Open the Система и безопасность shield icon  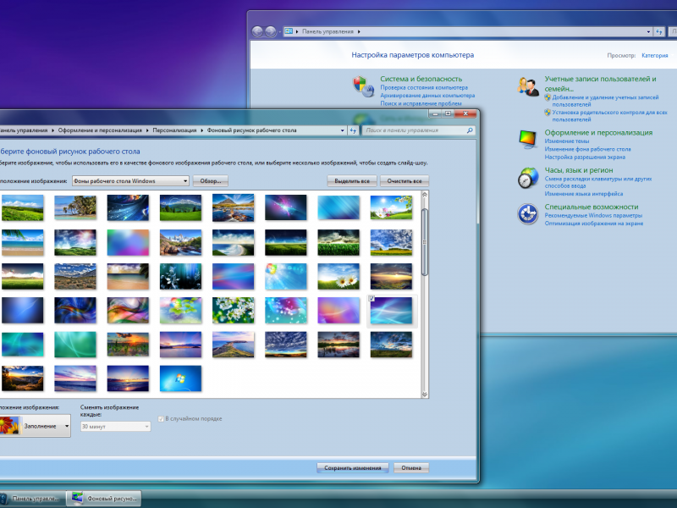(364, 86)
